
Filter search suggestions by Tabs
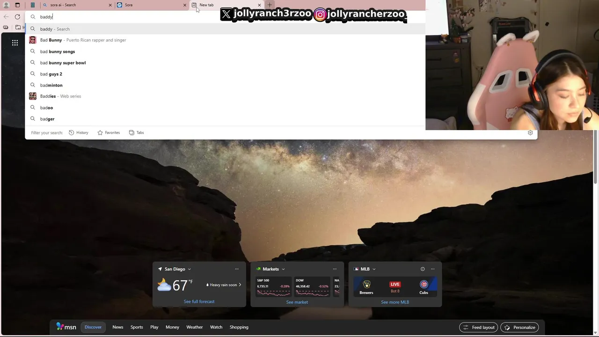tap(136, 132)
